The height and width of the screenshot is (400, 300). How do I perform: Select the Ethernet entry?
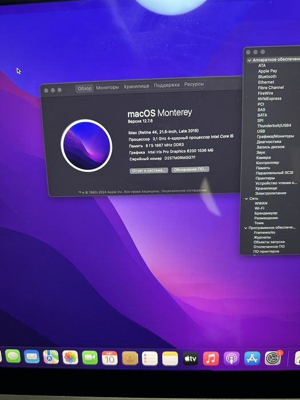(266, 82)
